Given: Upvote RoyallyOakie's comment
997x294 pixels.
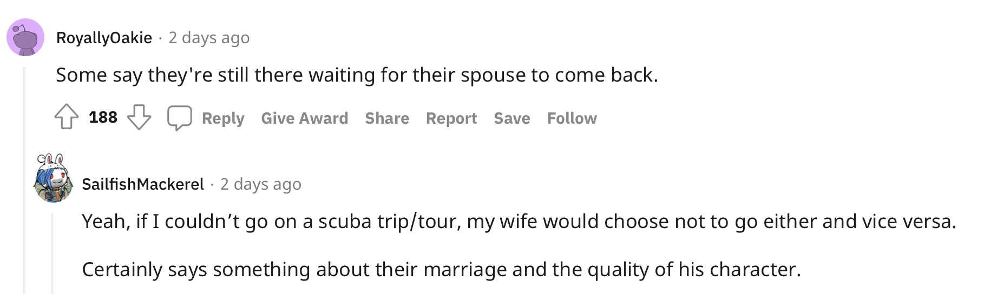Looking at the screenshot, I should point(66,117).
